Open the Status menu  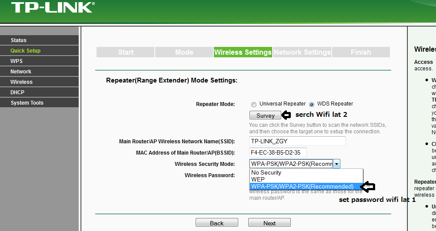click(39, 40)
